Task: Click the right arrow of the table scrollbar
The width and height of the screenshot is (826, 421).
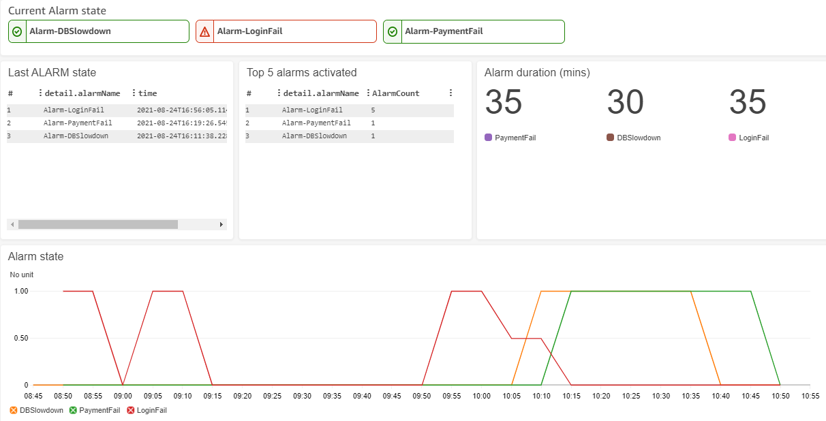Action: tap(221, 223)
